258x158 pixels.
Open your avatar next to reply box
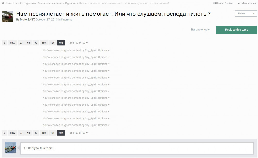point(11,148)
